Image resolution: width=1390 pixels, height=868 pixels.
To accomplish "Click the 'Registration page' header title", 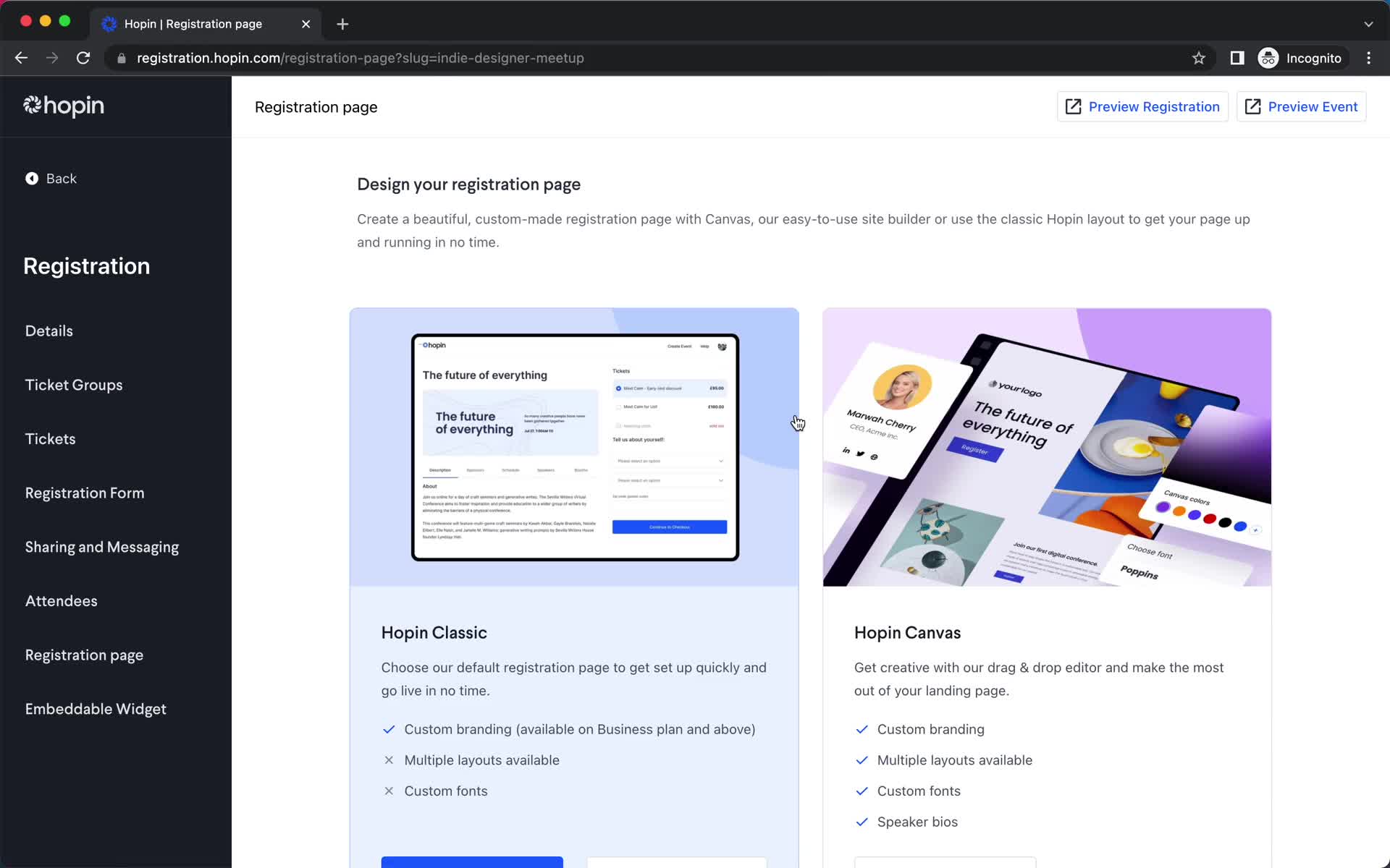I will 316,107.
